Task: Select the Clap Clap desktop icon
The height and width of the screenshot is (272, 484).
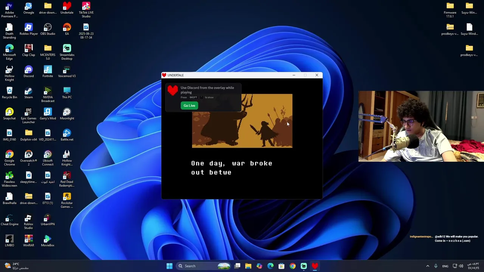Action: 29,51
